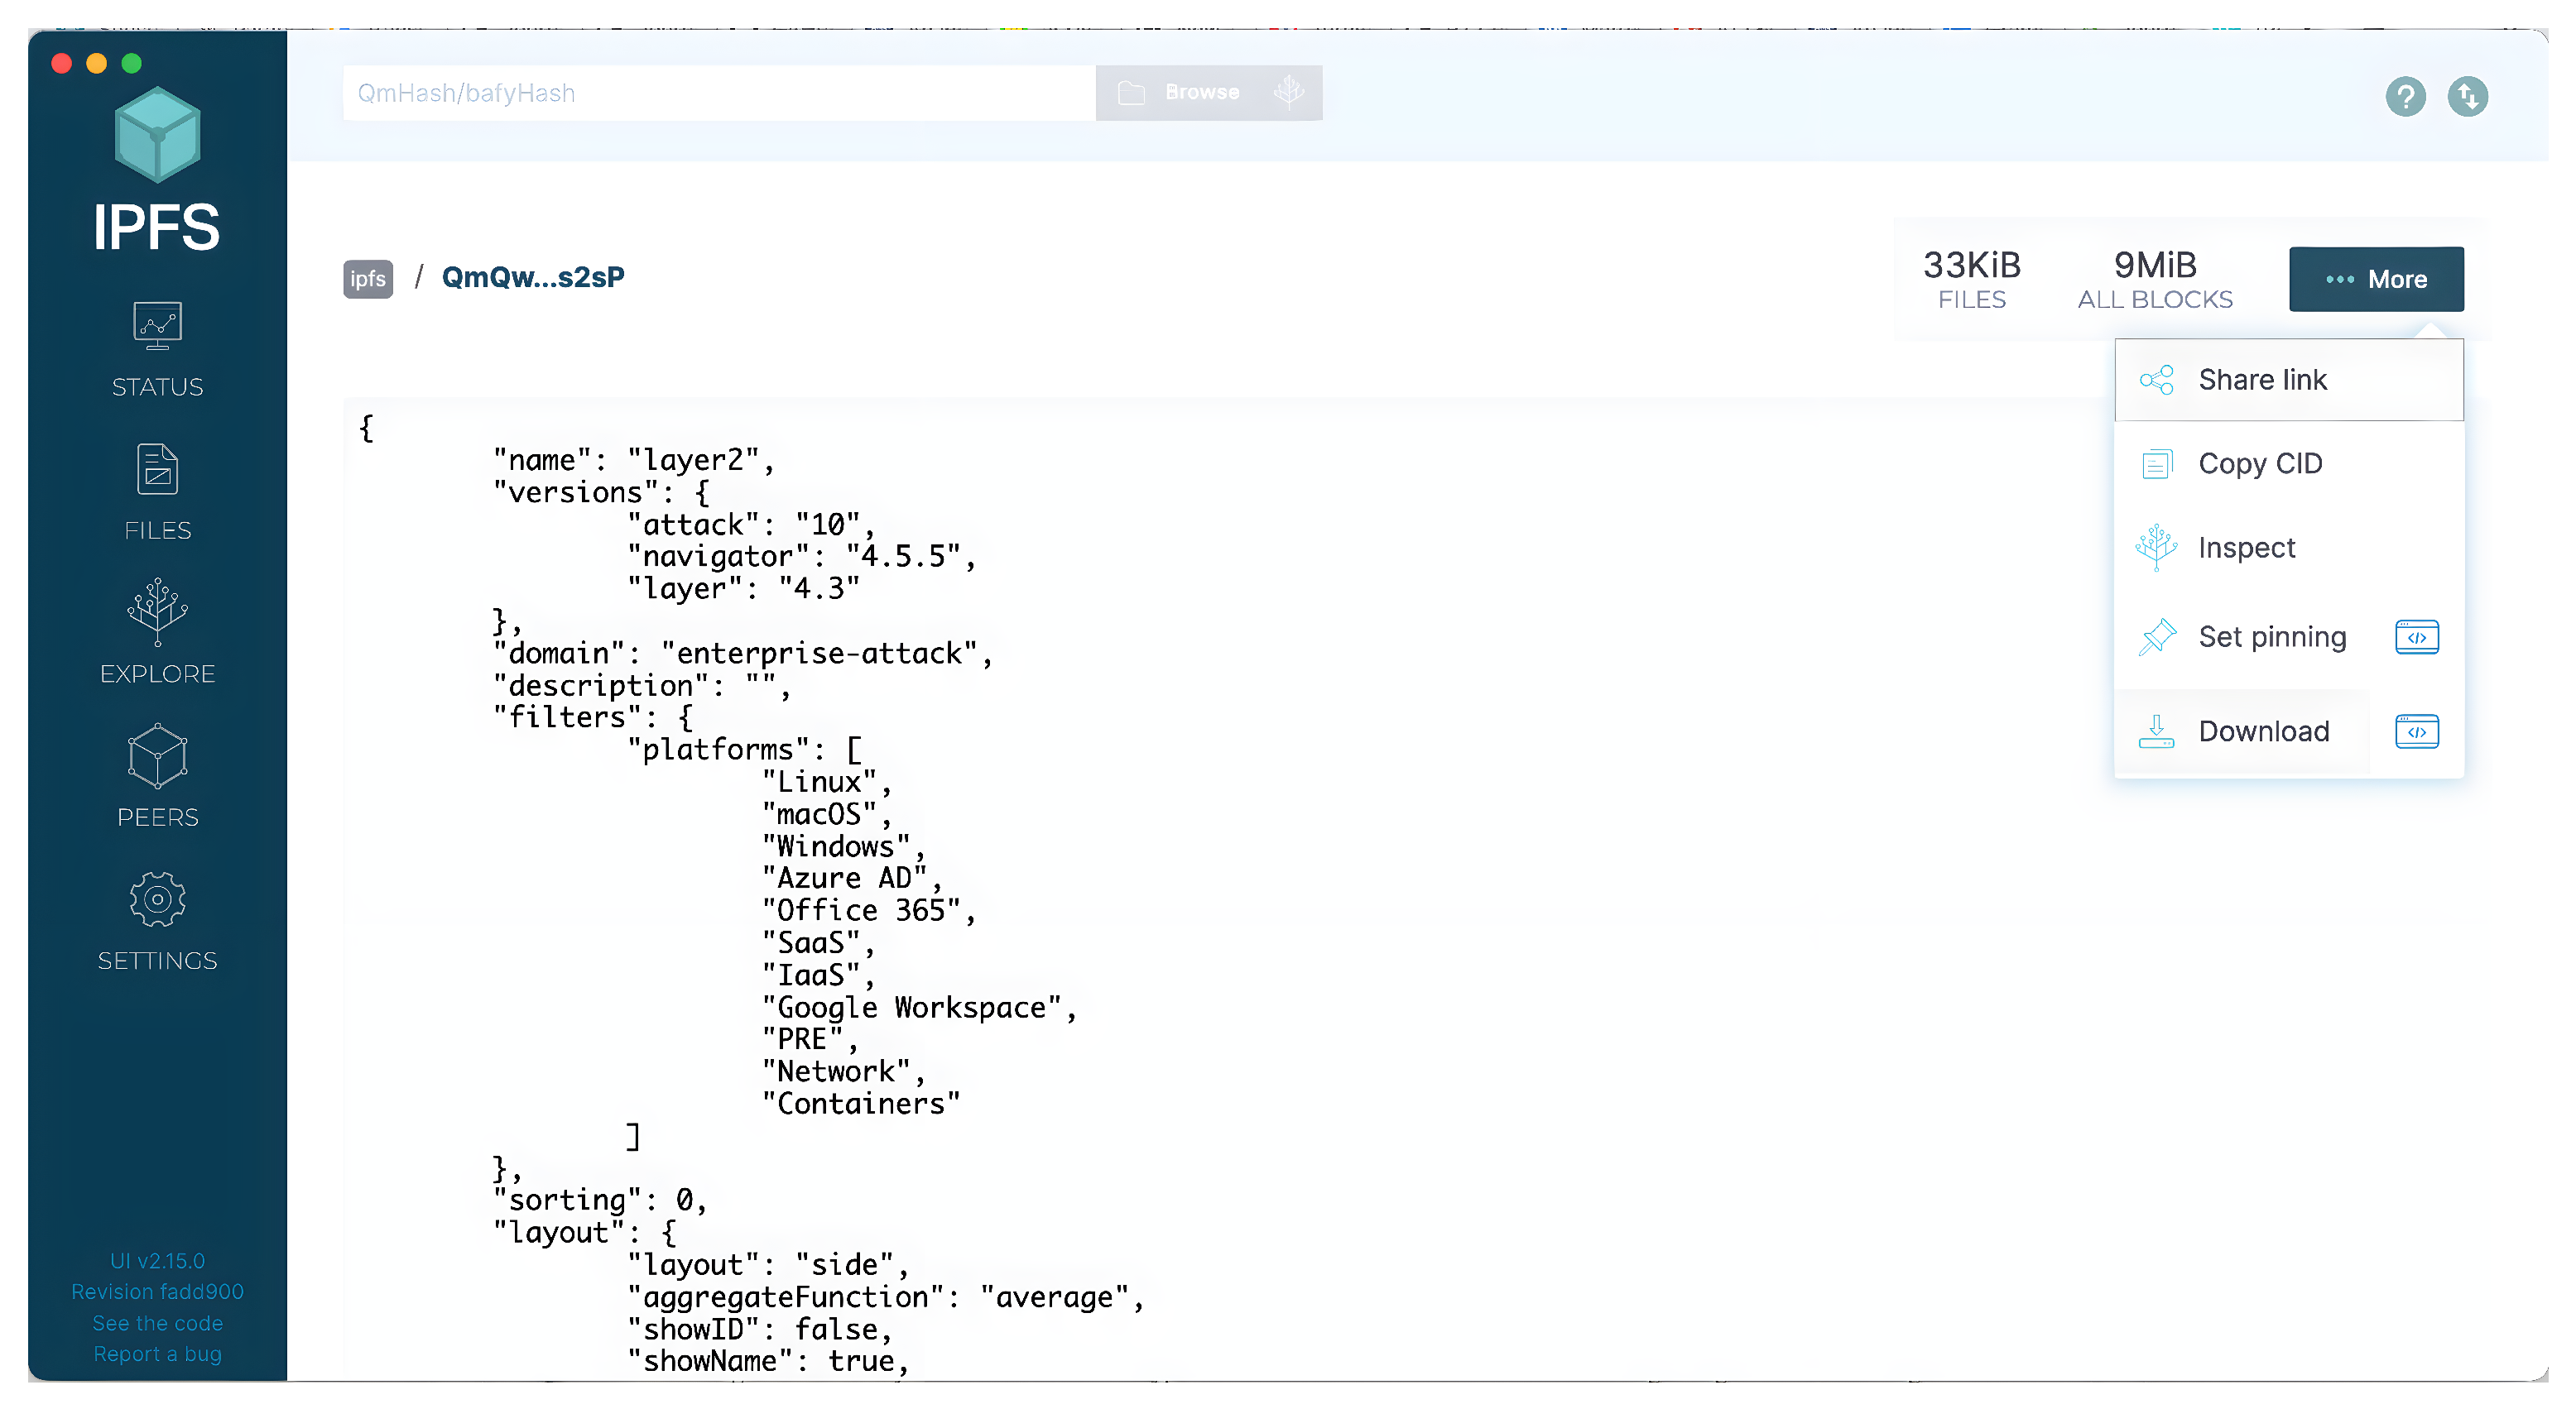Show CLI command for Download
The image size is (2576, 1409).
coord(2416,731)
